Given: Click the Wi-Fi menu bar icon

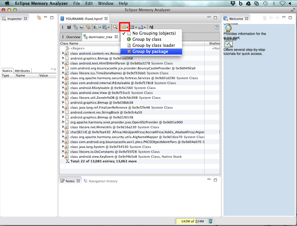Looking at the screenshot, I should pyautogui.click(x=282, y=4).
